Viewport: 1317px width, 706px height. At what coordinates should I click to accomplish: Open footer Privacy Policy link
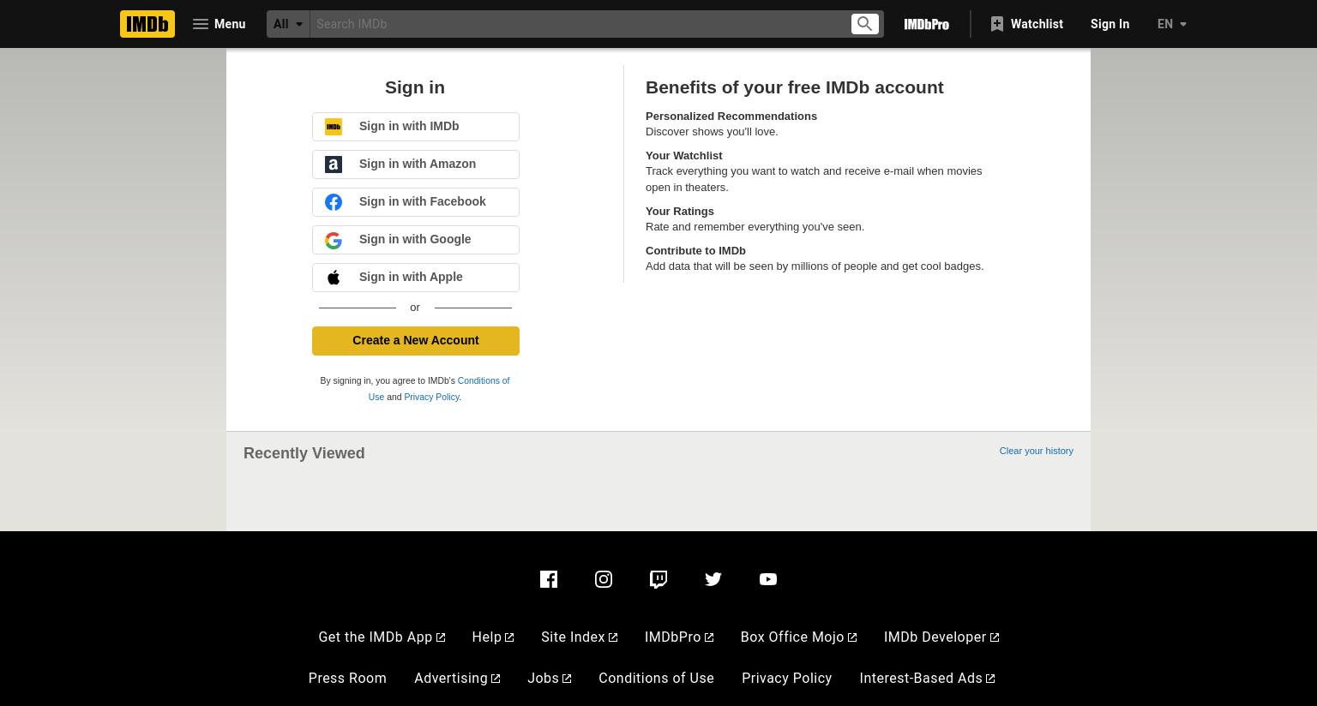pyautogui.click(x=786, y=679)
